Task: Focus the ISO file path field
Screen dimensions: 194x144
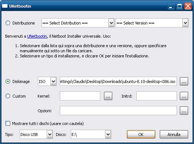Action: (x=118, y=82)
